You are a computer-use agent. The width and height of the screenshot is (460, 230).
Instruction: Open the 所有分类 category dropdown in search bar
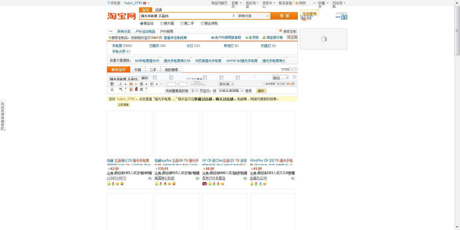tap(254, 16)
